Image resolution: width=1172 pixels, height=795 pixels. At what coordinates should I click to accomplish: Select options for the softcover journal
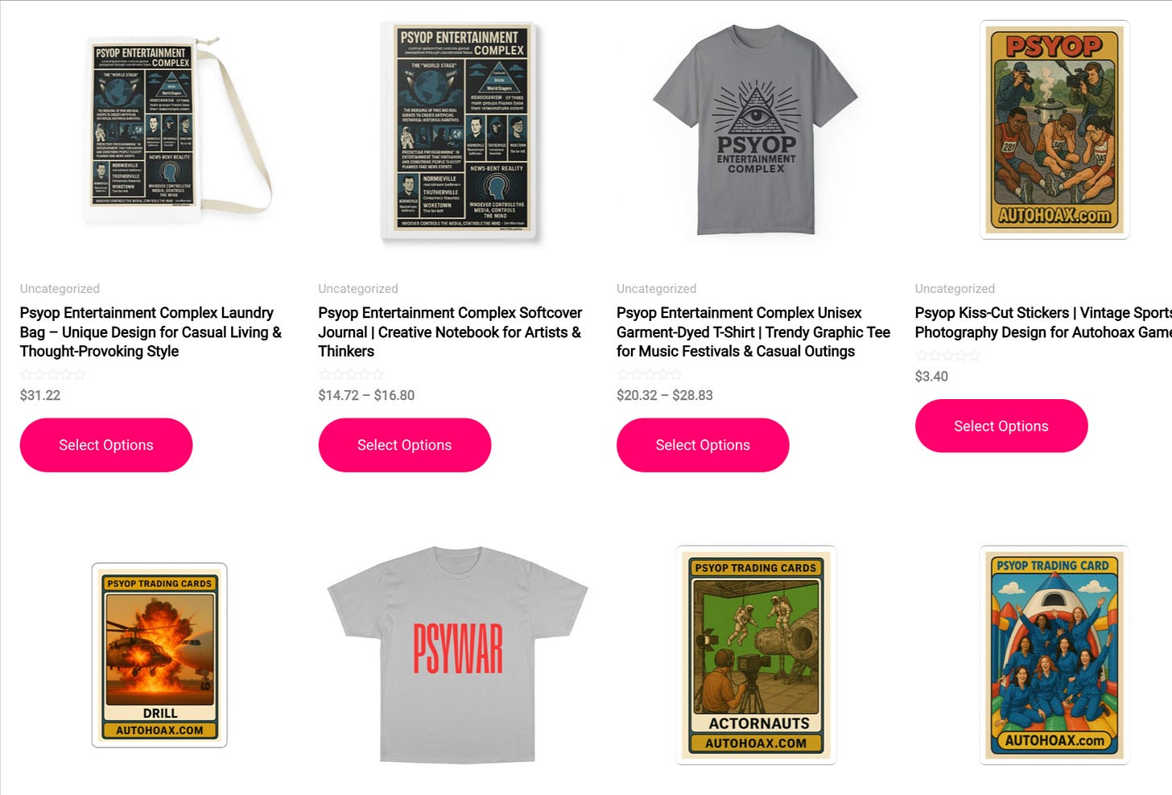point(405,445)
